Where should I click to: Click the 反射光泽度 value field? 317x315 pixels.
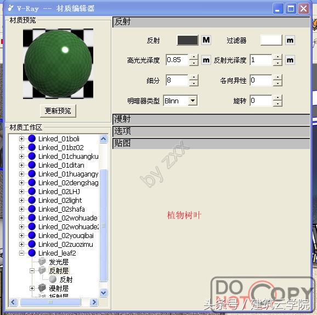pos(261,60)
